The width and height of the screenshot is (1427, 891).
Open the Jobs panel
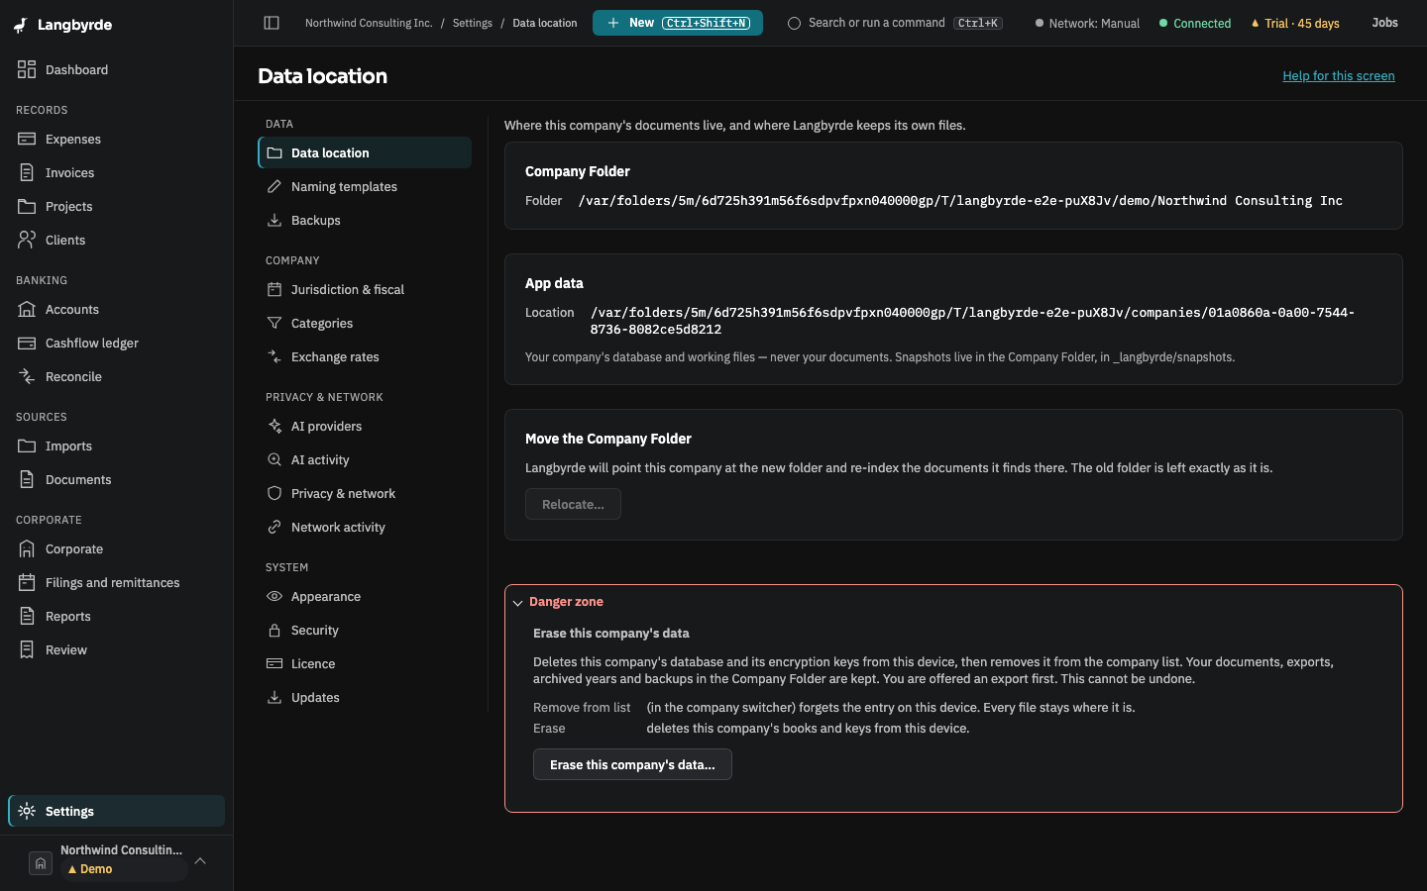pyautogui.click(x=1385, y=23)
